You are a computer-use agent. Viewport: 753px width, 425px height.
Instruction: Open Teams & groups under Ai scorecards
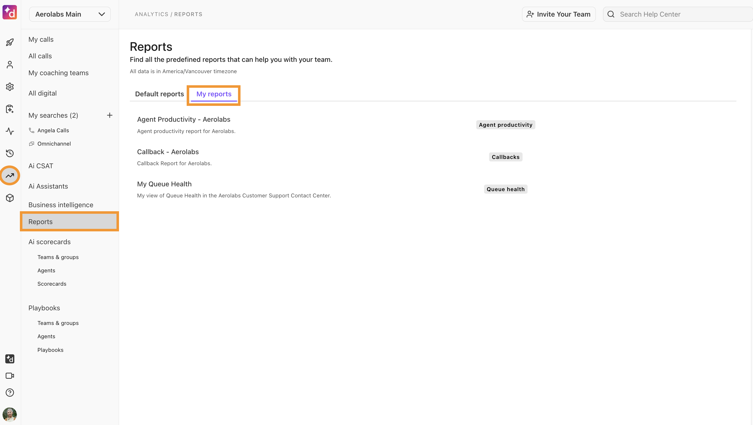58,257
